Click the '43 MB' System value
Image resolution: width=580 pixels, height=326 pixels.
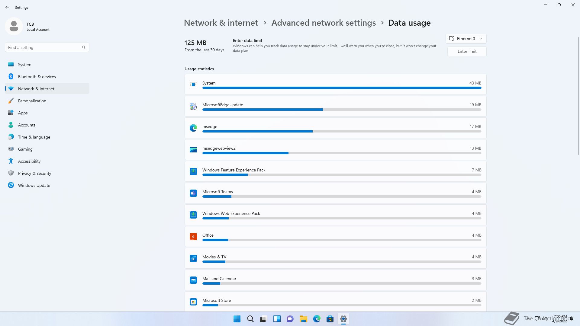coord(475,83)
